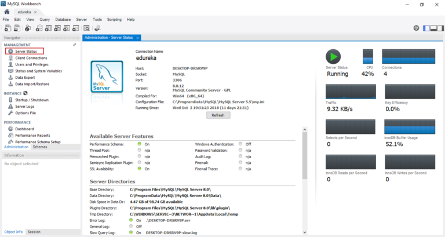Click the new SQL tab toolbar icon
Image resolution: width=445 pixels, height=237 pixels.
(x=6, y=27)
